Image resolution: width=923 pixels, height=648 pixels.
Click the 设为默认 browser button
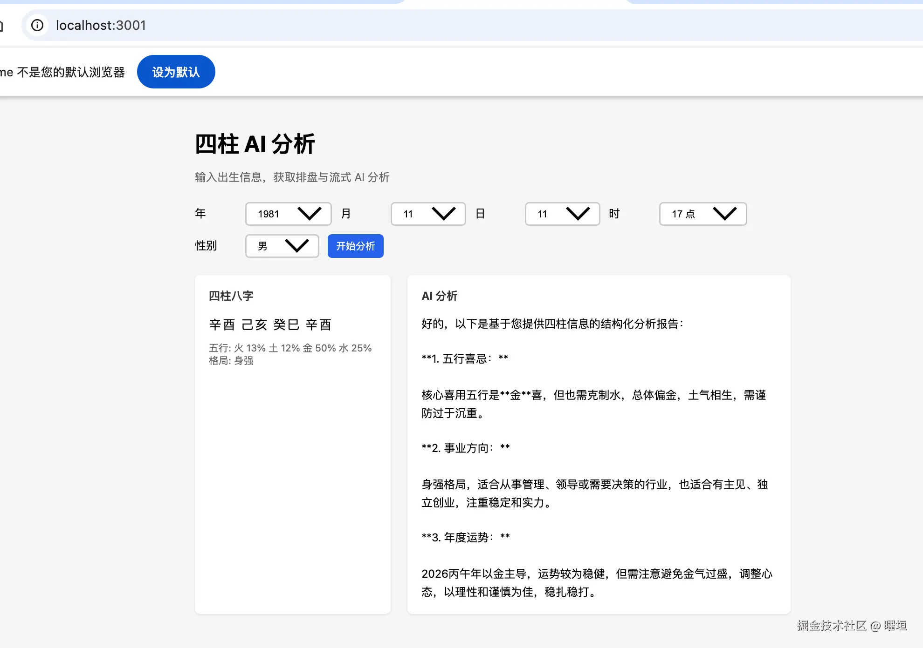pyautogui.click(x=176, y=72)
